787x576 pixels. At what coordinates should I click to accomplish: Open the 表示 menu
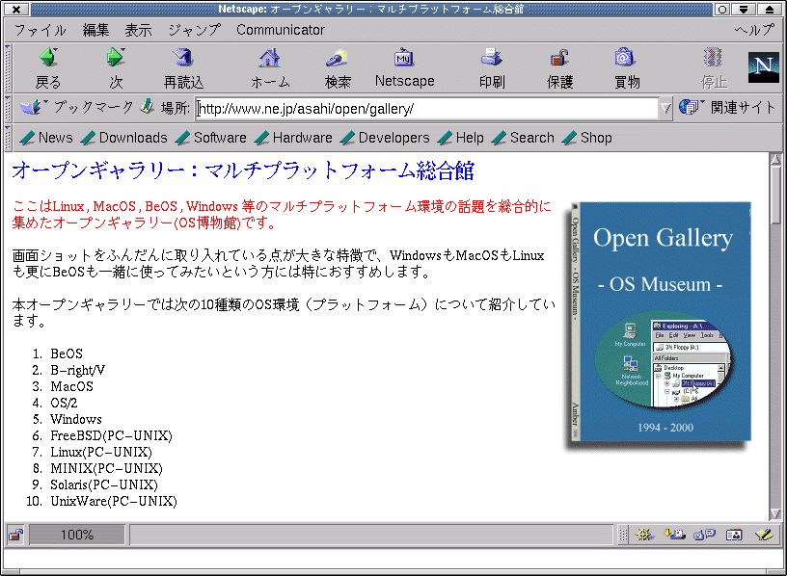138,30
